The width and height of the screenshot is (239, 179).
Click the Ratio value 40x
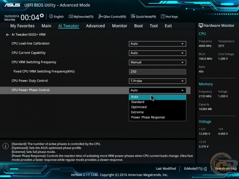point(201,72)
